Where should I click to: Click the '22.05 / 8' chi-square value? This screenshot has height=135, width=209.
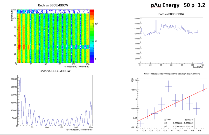(x=189, y=120)
